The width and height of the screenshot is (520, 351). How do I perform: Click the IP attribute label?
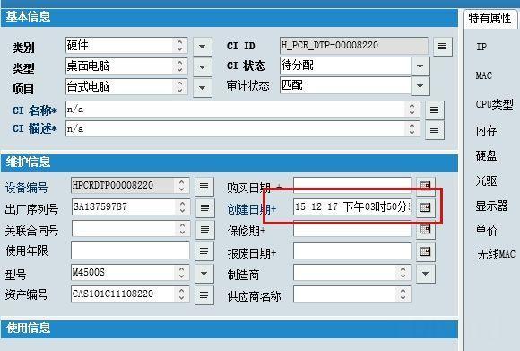481,47
